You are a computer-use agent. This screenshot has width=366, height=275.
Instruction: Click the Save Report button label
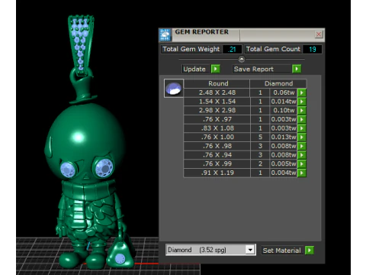[x=262, y=69]
